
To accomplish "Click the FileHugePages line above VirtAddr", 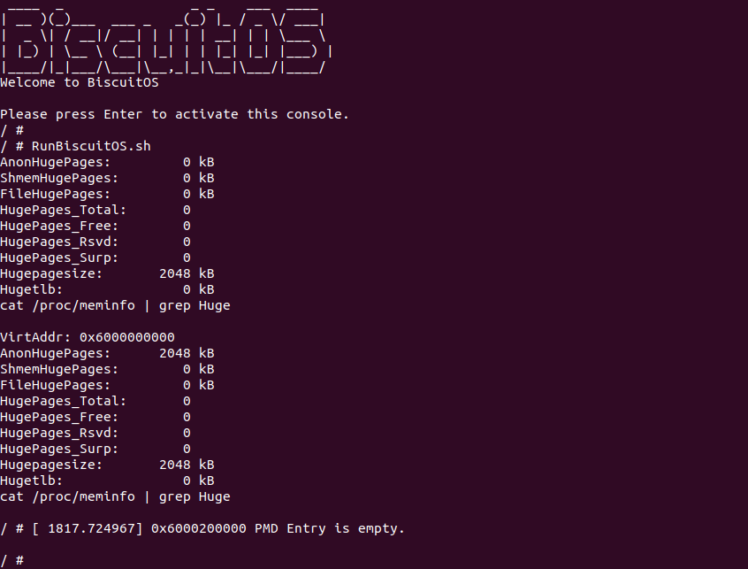I will [x=106, y=194].
